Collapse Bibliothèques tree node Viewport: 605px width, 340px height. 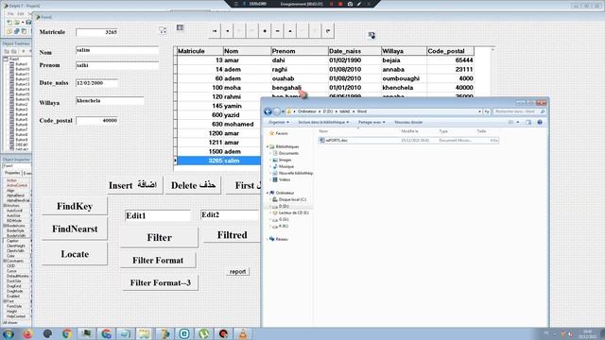[268, 147]
